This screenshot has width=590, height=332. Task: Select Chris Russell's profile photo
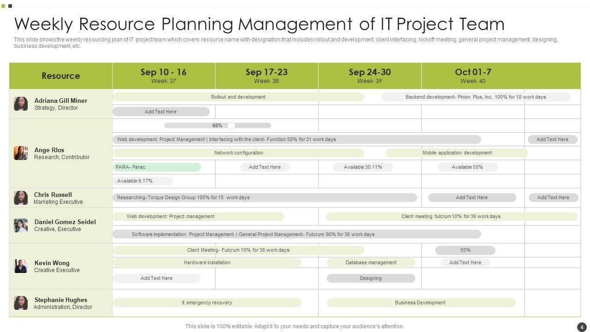[21, 198]
